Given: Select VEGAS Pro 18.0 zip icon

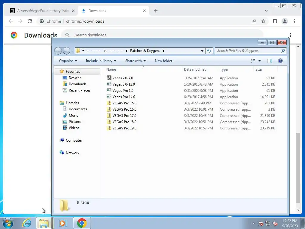Looking at the screenshot, I should tap(109, 122).
